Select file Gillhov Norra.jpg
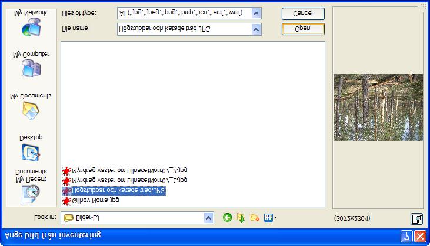The image size is (430, 246). click(95, 201)
